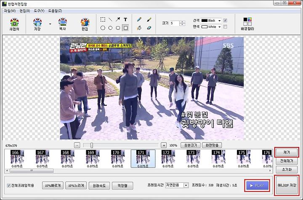Click the 초기화 (reset) button
This screenshot has width=303, height=200.
[x=287, y=170]
